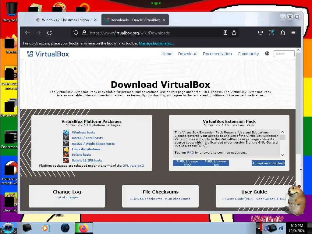
Task: Close the Windows 7 Christmas Edition tab
Action: [95, 20]
